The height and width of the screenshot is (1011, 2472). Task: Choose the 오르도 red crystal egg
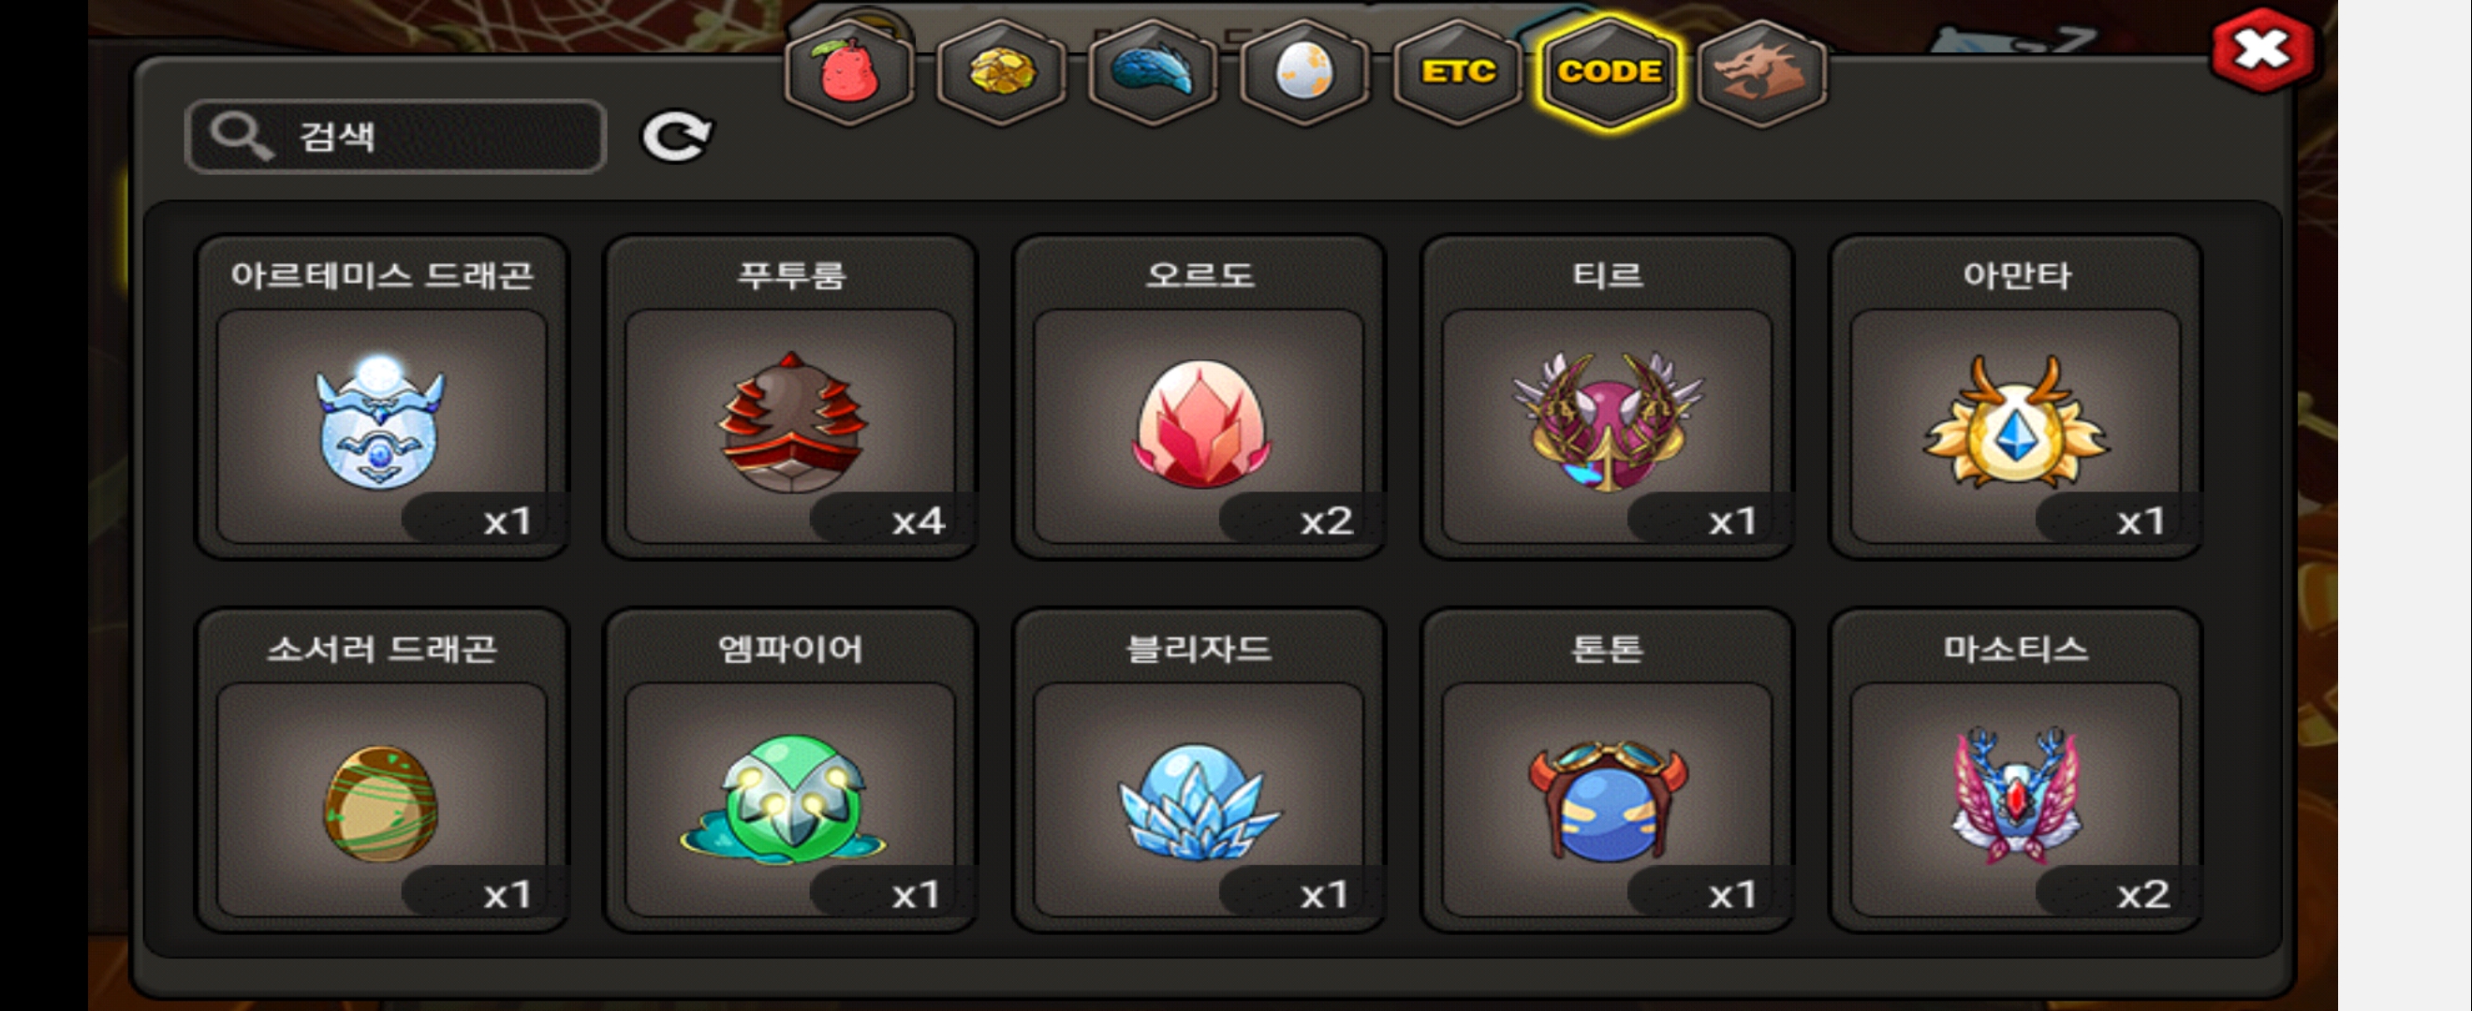1199,397
